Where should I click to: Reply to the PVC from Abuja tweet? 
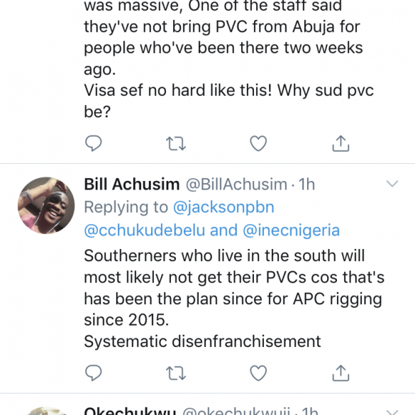pos(94,143)
